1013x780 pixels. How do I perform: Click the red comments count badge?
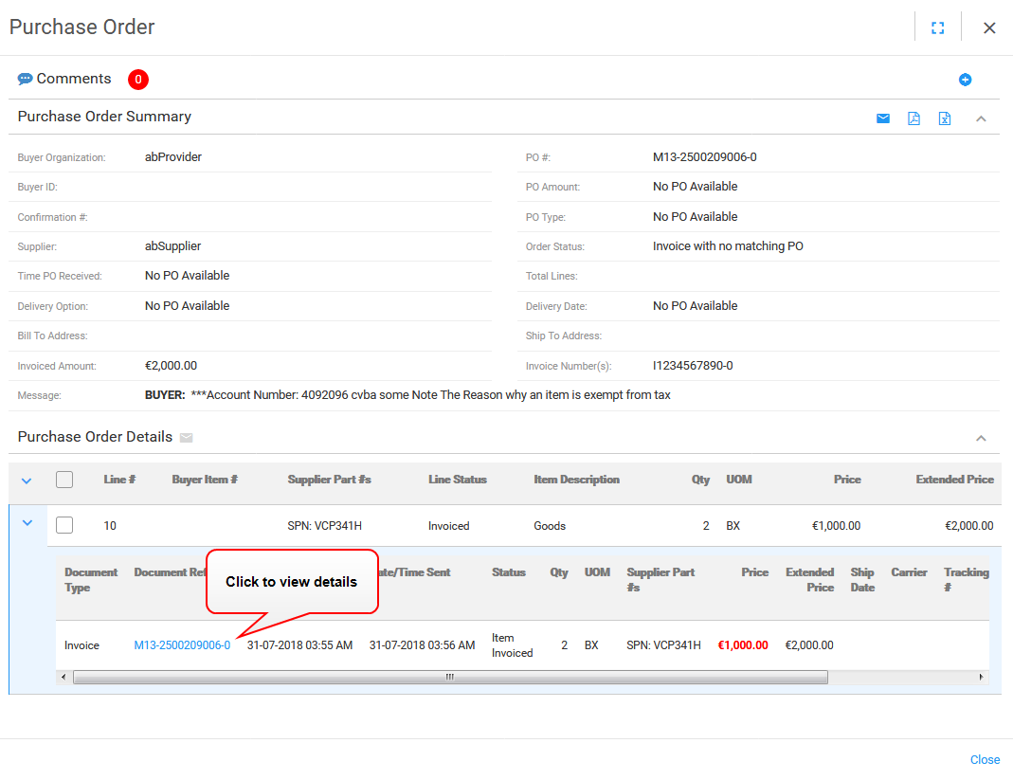(137, 80)
